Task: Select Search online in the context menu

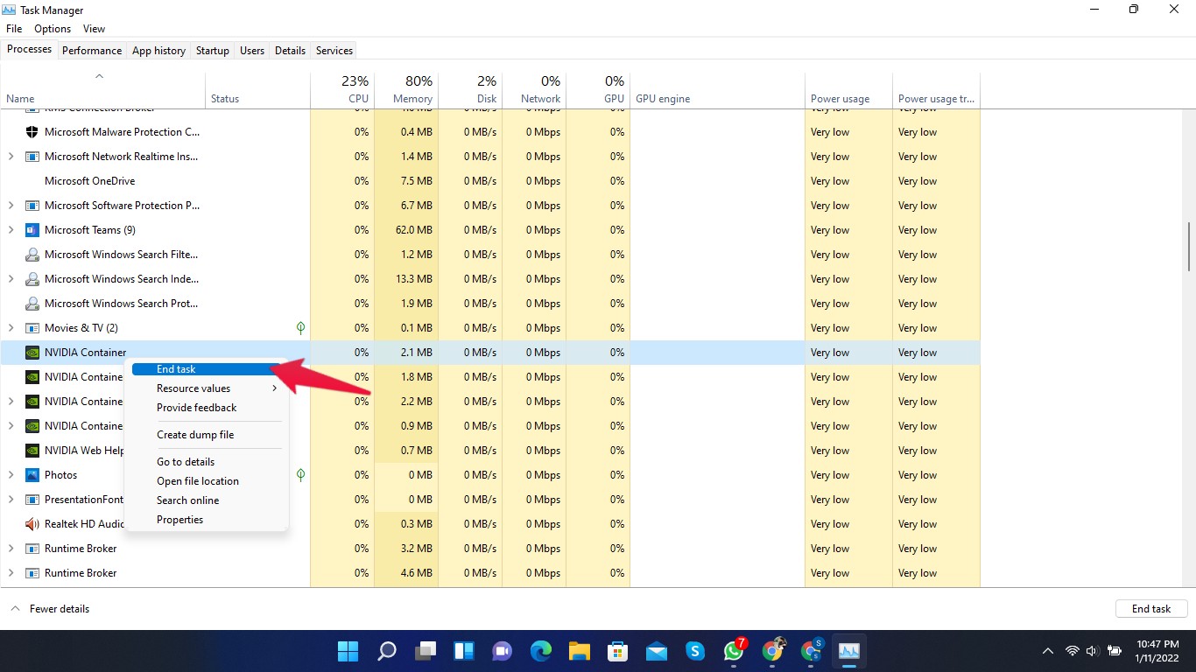Action: click(207, 500)
